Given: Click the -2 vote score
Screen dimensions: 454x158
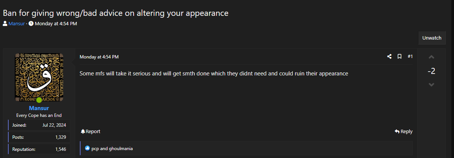Looking at the screenshot, I should tap(431, 71).
